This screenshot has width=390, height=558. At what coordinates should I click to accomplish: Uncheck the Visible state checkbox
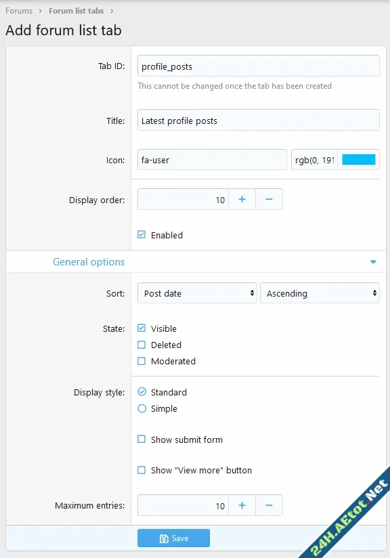click(142, 328)
